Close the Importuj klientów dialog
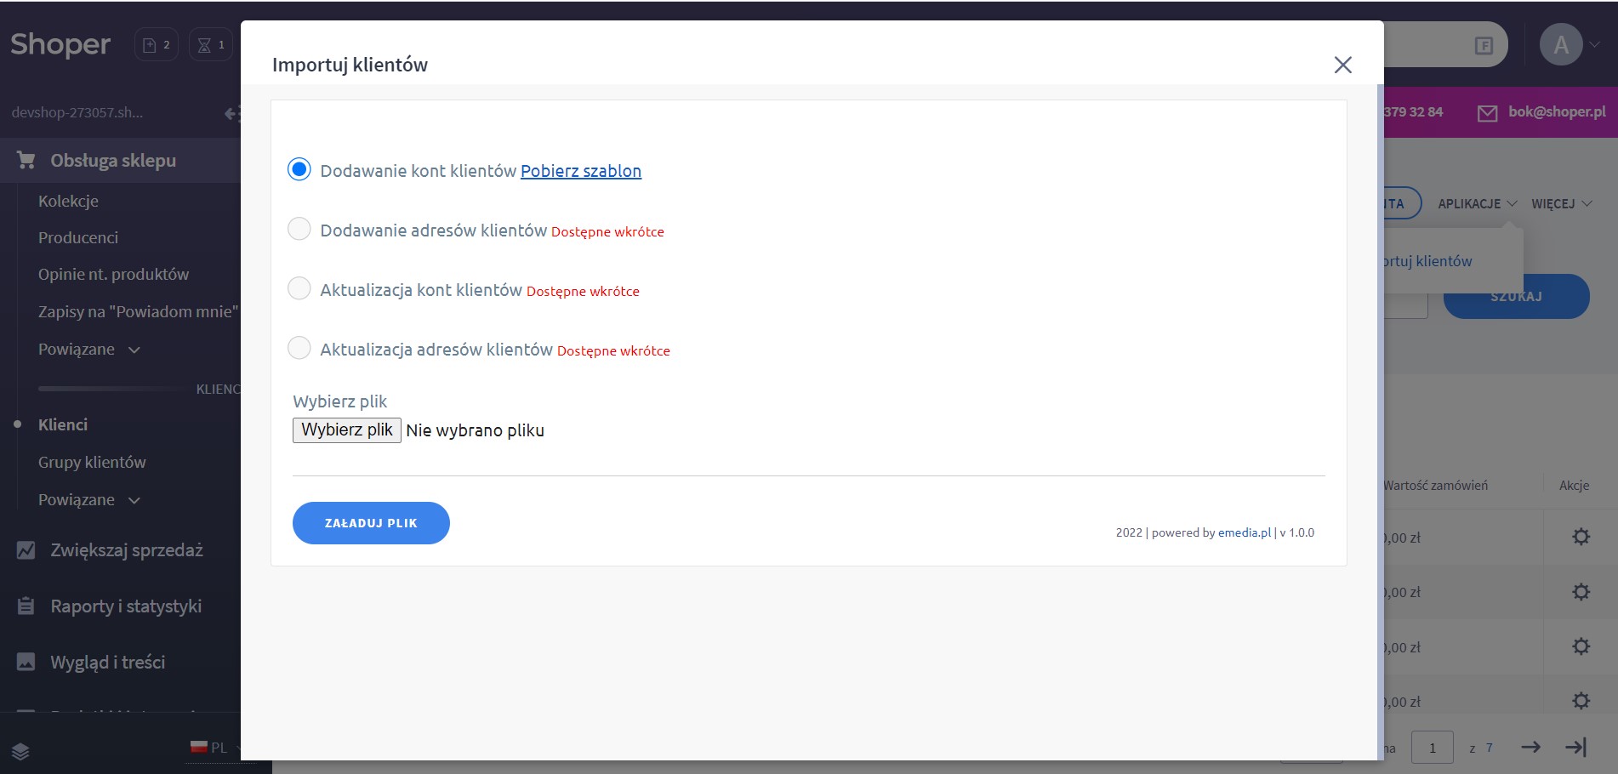This screenshot has height=774, width=1618. click(x=1342, y=65)
